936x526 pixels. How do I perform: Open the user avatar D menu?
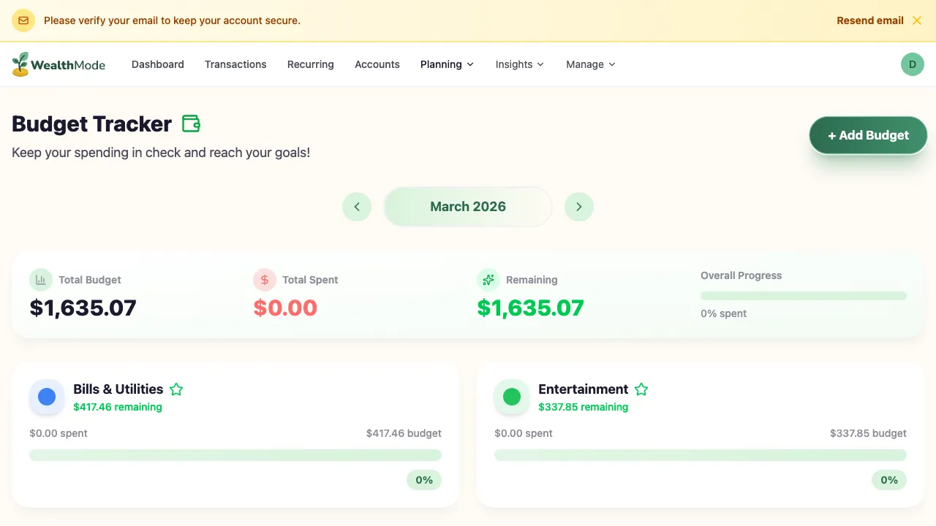coord(912,64)
